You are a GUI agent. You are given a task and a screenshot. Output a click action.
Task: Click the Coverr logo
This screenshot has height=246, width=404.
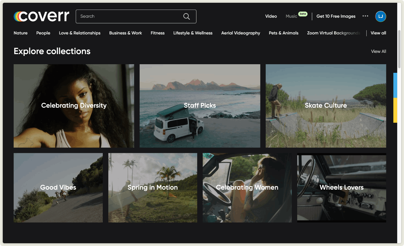[41, 16]
